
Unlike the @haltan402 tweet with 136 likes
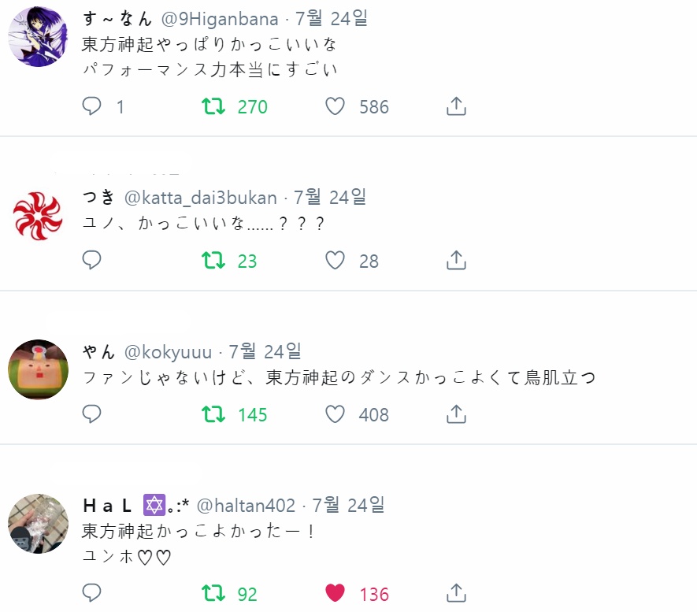coord(336,593)
